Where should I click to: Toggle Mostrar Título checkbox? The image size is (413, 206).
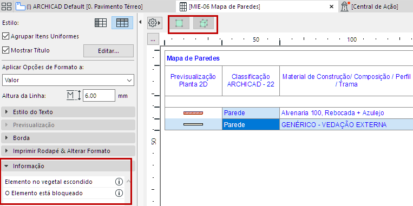(5, 50)
